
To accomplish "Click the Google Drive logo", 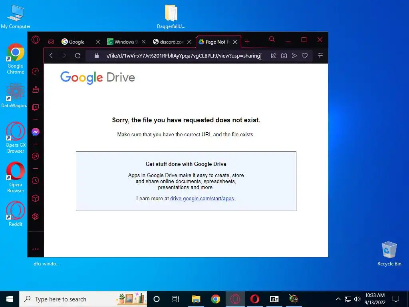I will pos(97,78).
